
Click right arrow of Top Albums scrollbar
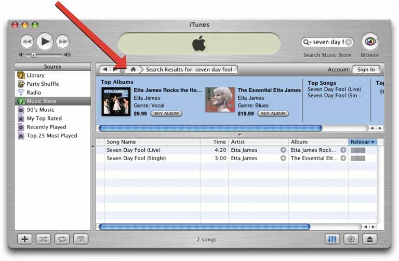[380, 128]
